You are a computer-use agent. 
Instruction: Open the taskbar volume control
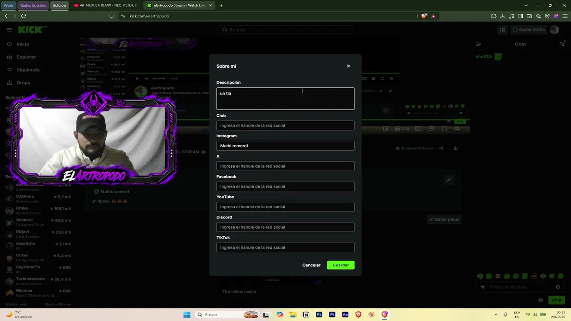point(534,315)
